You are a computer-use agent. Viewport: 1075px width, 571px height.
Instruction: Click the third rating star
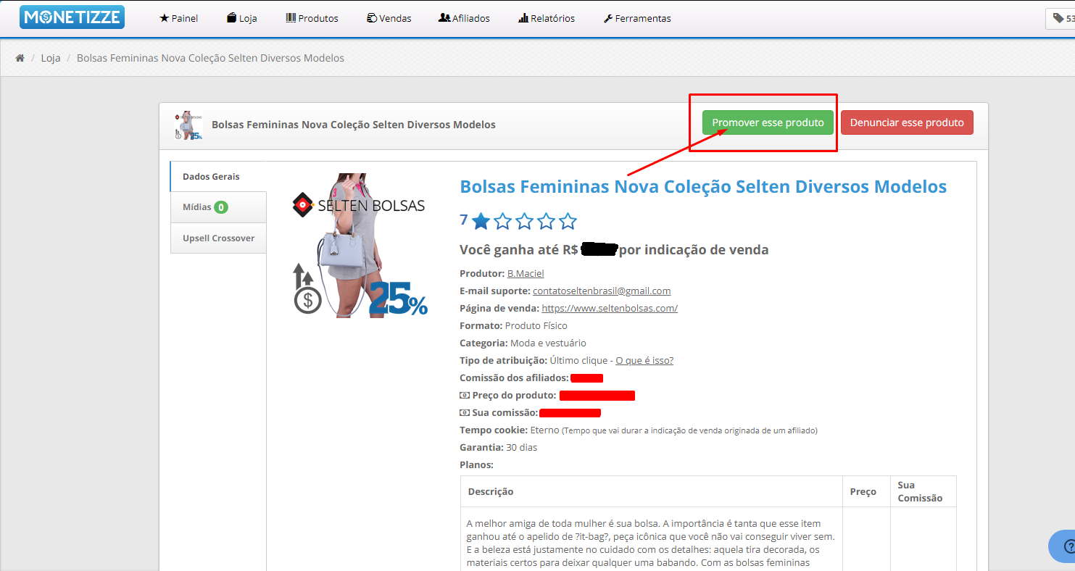click(525, 221)
